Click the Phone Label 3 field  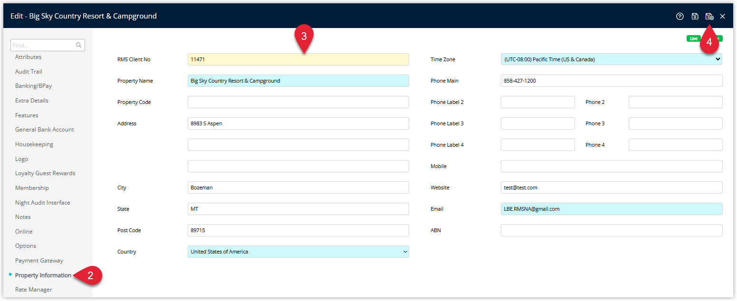click(538, 123)
